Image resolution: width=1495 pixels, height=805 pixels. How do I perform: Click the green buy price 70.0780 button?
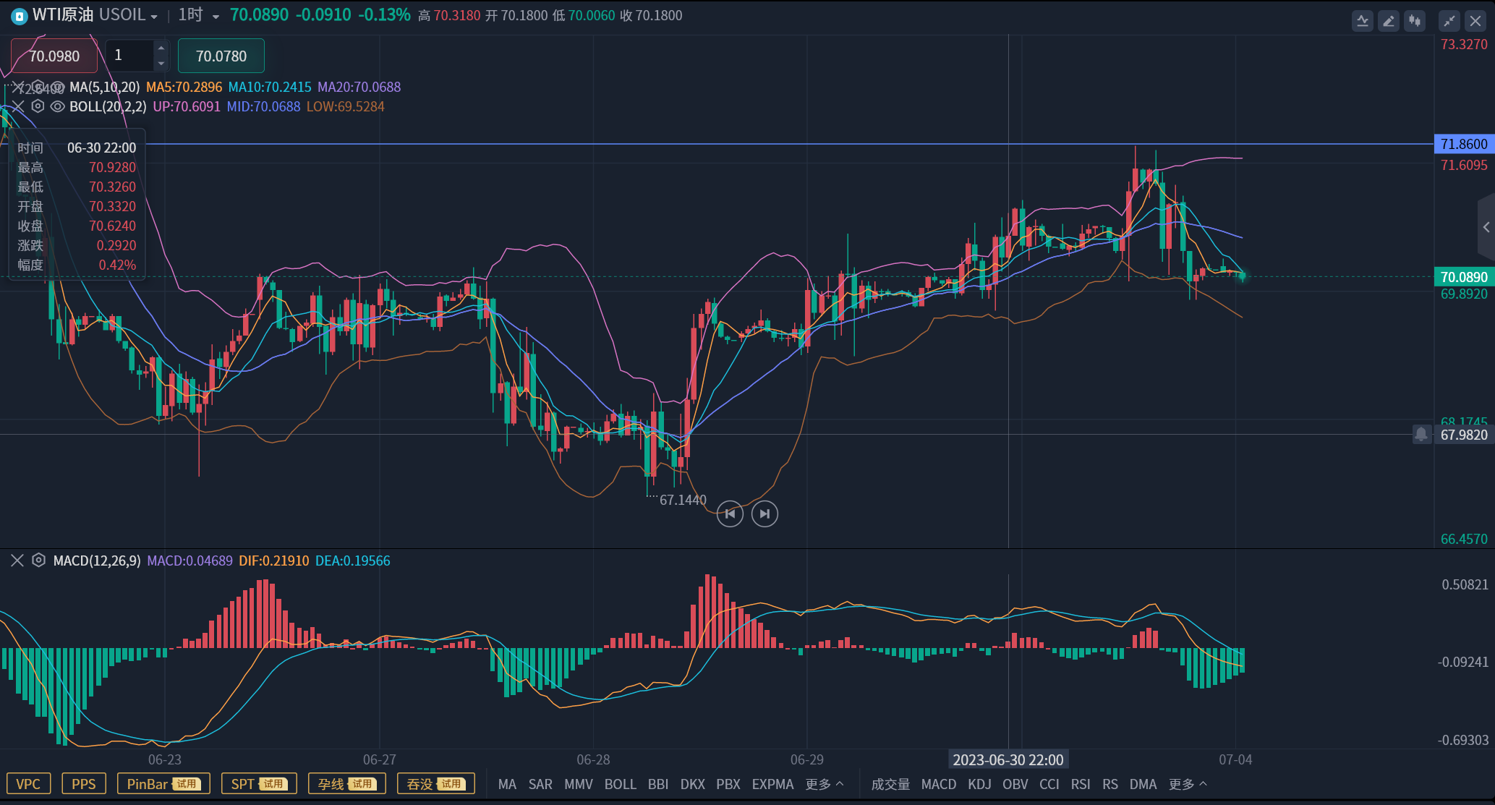click(x=221, y=56)
